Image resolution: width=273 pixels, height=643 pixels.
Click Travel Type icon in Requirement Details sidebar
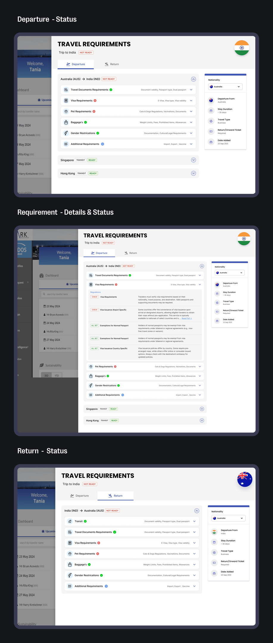pos(217,303)
